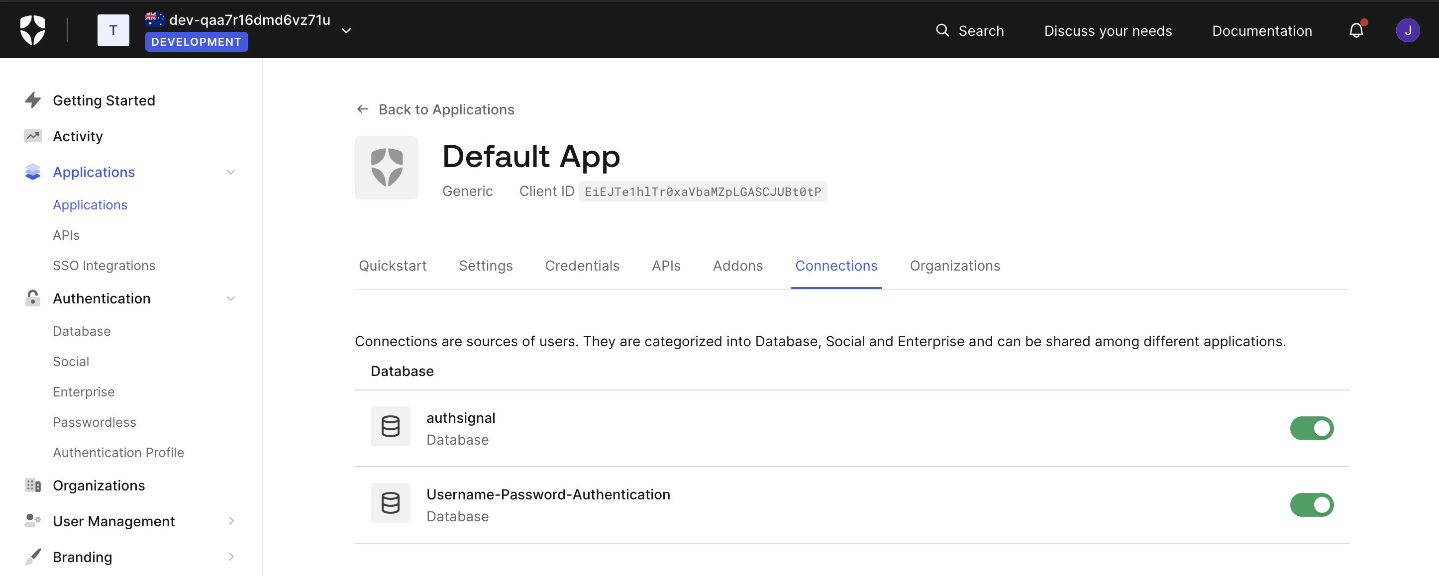Collapse the Applications sidebar section
The height and width of the screenshot is (576, 1439).
[231, 172]
